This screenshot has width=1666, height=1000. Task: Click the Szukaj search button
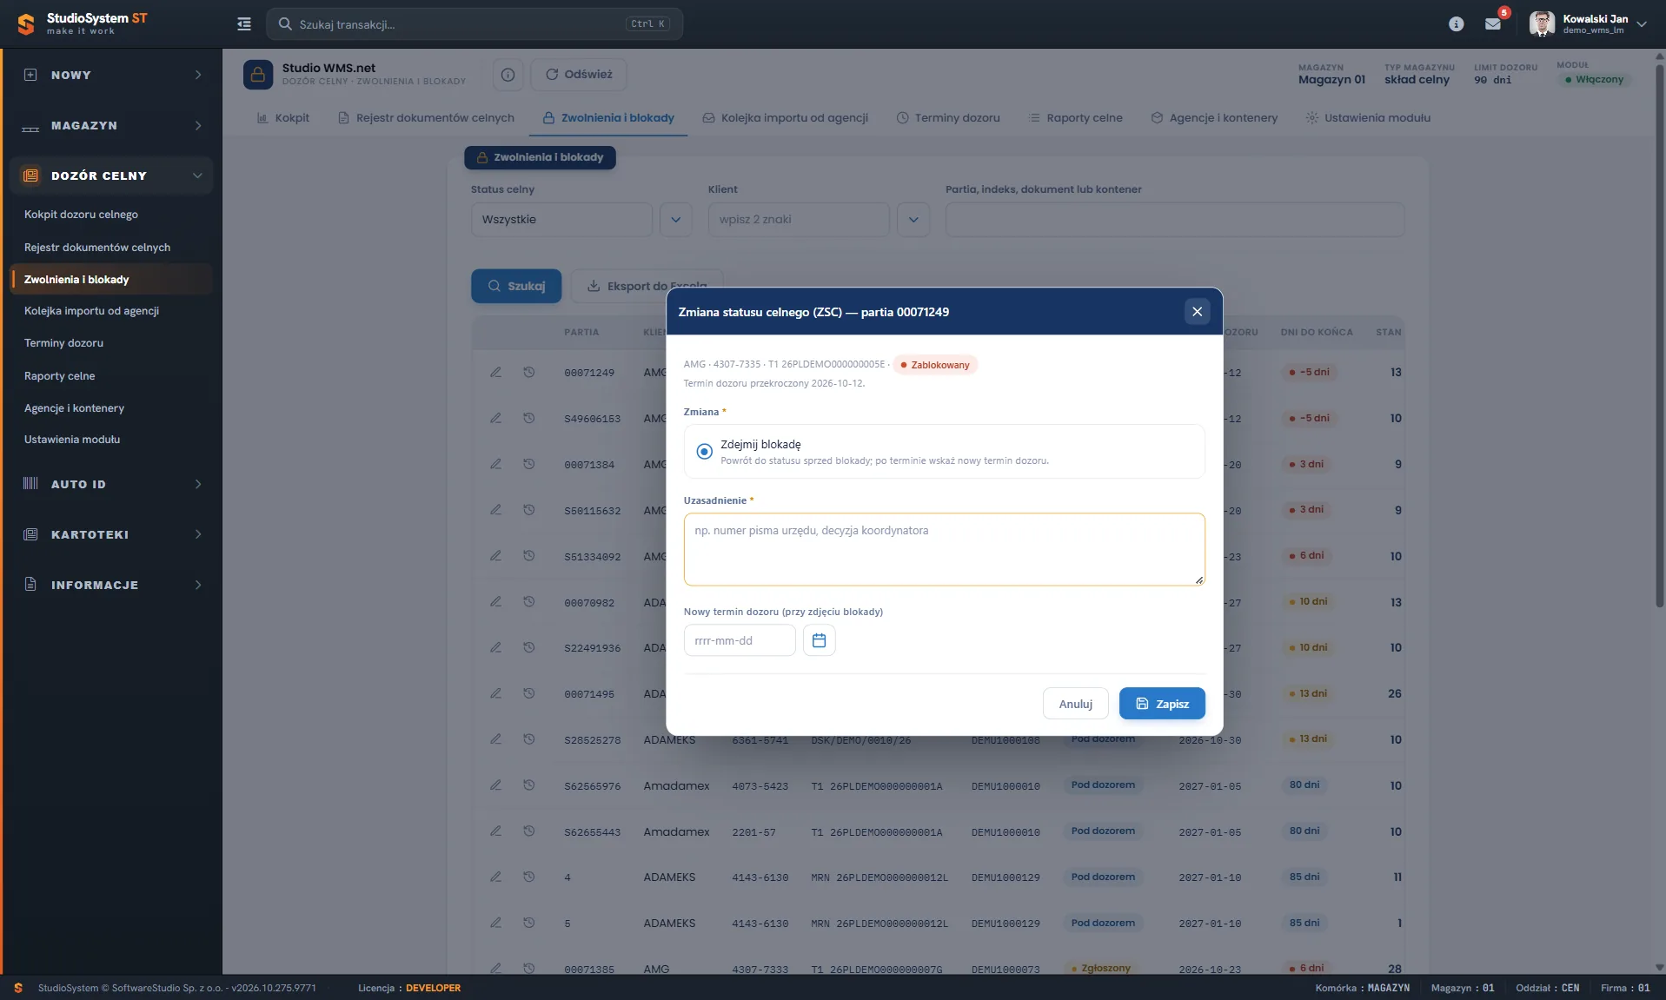tap(516, 286)
